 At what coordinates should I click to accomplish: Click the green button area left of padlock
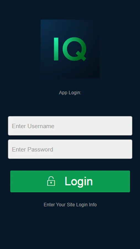pos(28,181)
